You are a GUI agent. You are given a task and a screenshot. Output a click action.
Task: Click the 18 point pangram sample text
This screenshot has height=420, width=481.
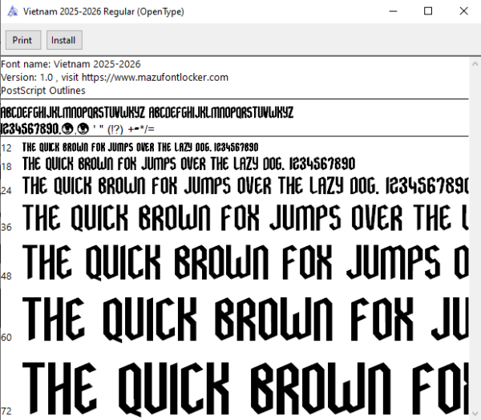point(188,164)
